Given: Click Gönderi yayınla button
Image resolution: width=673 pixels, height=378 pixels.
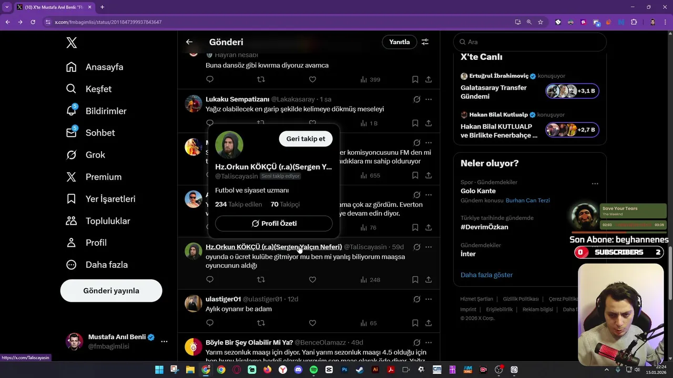Looking at the screenshot, I should (x=111, y=291).
